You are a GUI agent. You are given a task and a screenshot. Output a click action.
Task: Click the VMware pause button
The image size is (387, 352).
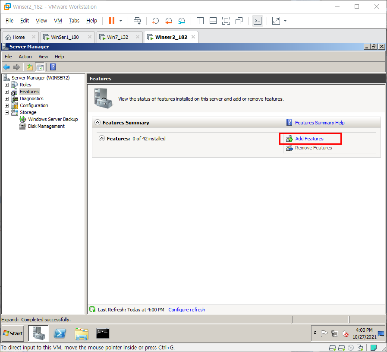pyautogui.click(x=112, y=21)
